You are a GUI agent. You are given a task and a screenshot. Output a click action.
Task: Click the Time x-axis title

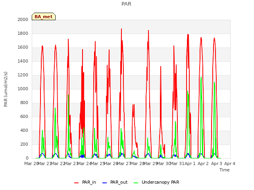225,170
